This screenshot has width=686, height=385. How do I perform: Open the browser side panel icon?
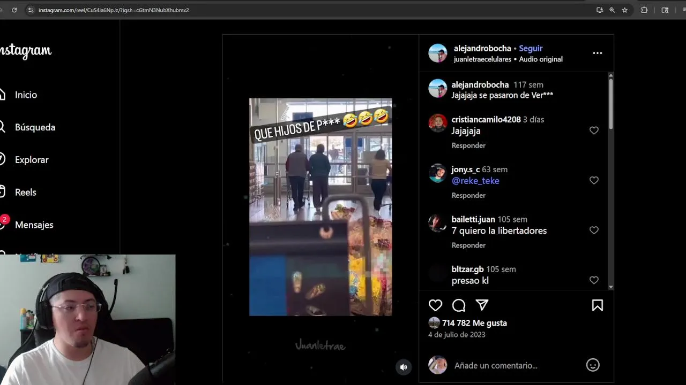point(665,10)
